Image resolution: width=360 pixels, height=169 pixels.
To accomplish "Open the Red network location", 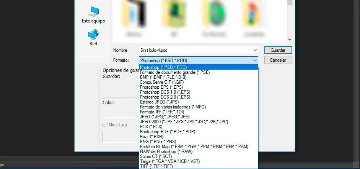I will 93,38.
